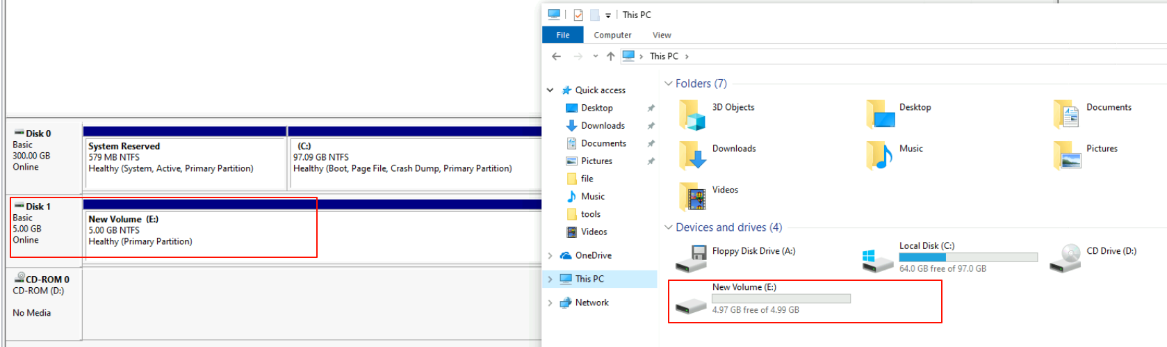Click the Up arrow navigation button
1167x347 pixels.
(610, 56)
